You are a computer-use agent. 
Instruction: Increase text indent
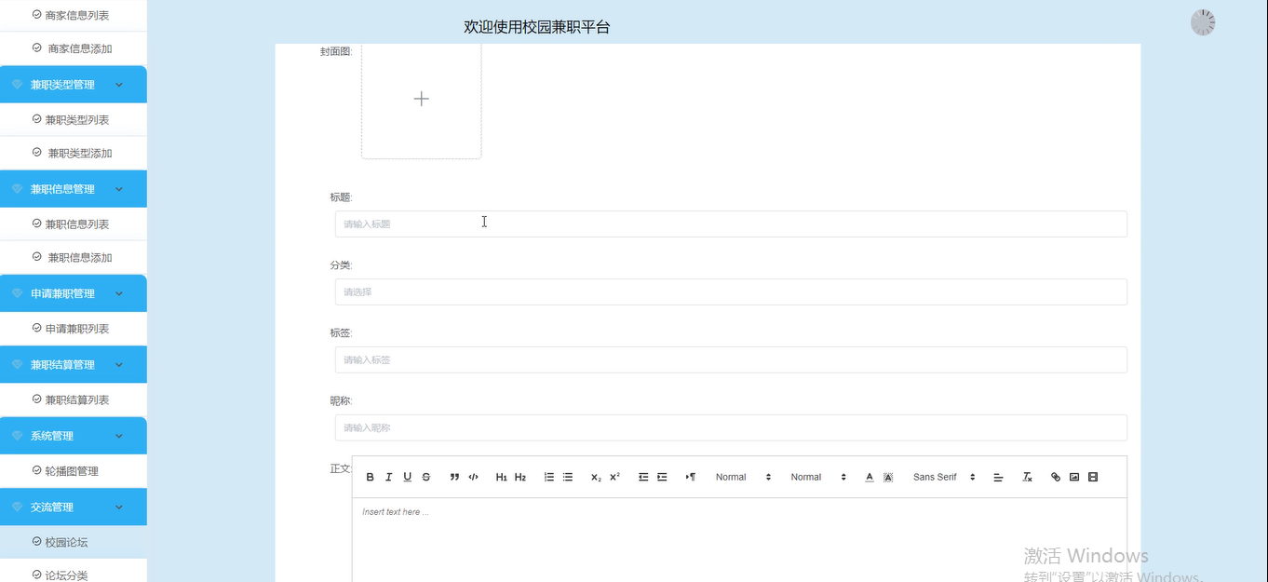tap(662, 477)
